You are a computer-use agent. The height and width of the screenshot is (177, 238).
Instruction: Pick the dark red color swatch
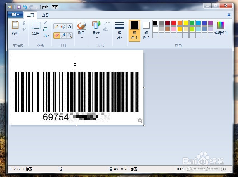[168, 23]
